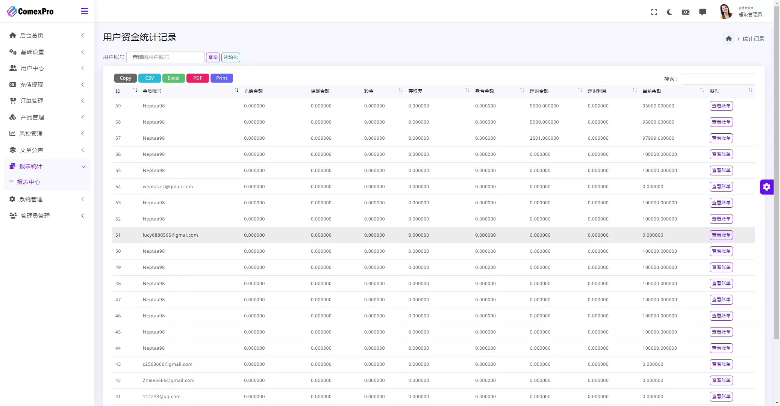The width and height of the screenshot is (780, 406).
Task: Go home via the breadcrumb house icon
Action: tap(729, 39)
